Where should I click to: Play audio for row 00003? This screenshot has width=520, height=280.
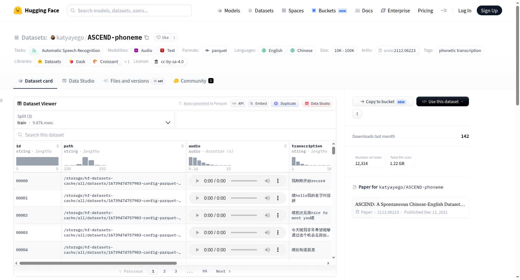pos(197,233)
